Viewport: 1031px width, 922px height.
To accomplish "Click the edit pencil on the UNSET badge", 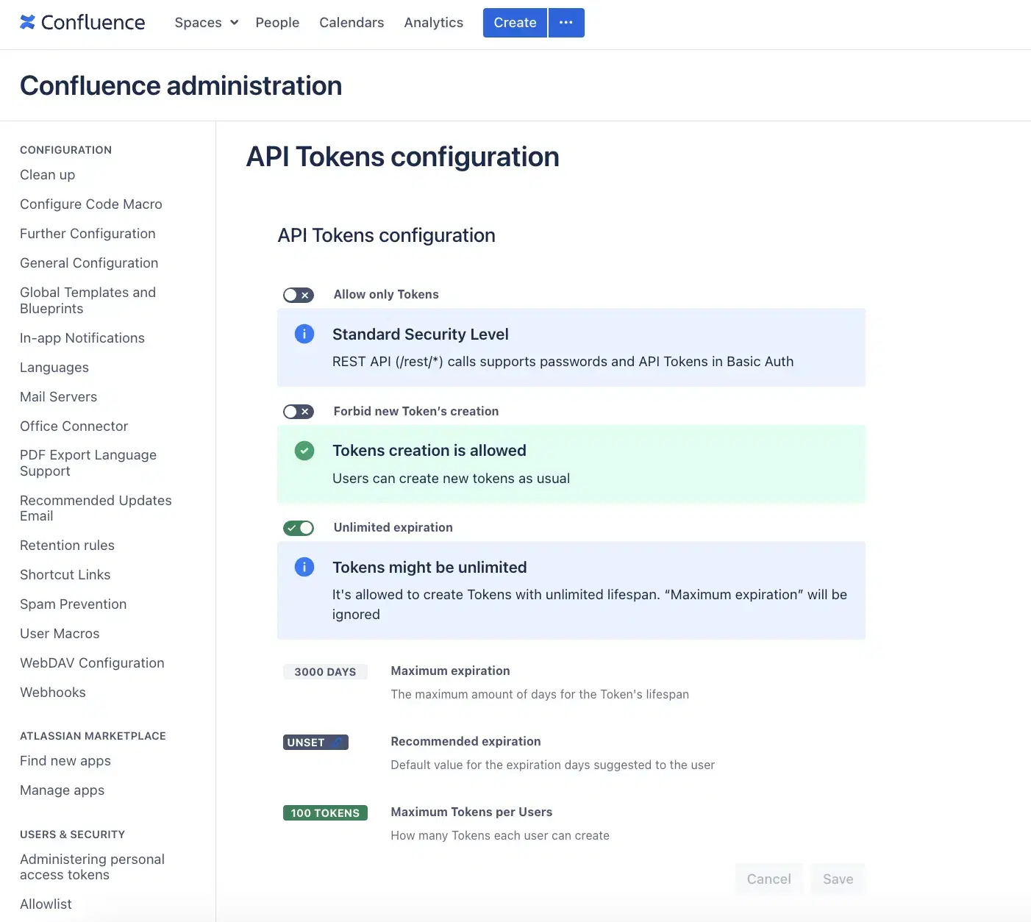I will 338,743.
